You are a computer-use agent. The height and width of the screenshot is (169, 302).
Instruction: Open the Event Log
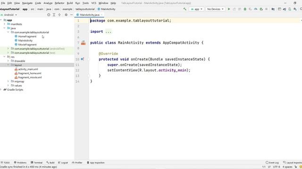coord(272,162)
